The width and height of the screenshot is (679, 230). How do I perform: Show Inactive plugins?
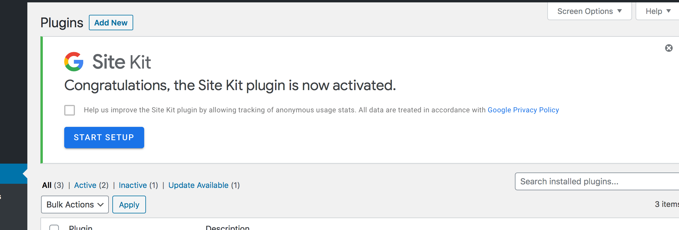click(x=133, y=185)
